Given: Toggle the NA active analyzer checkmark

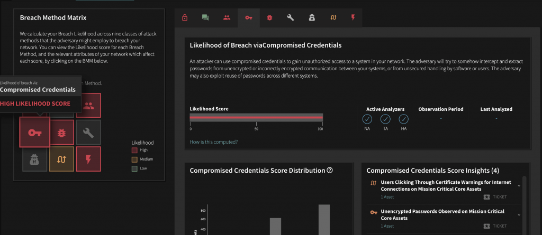Looking at the screenshot, I should coord(367,119).
